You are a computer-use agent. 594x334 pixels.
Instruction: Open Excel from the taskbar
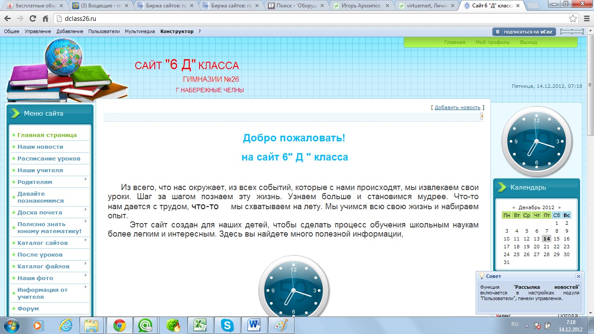coord(200,325)
